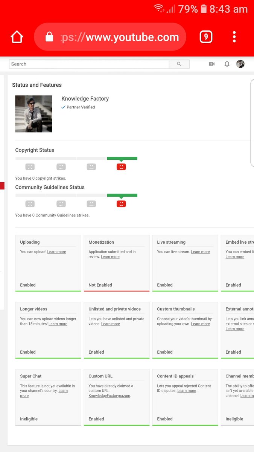Click the Knowledge Factory channel name

[x=85, y=99]
